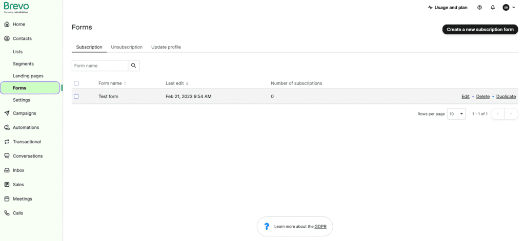The height and width of the screenshot is (241, 525).
Task: Click Usage and plan text
Action: click(451, 7)
